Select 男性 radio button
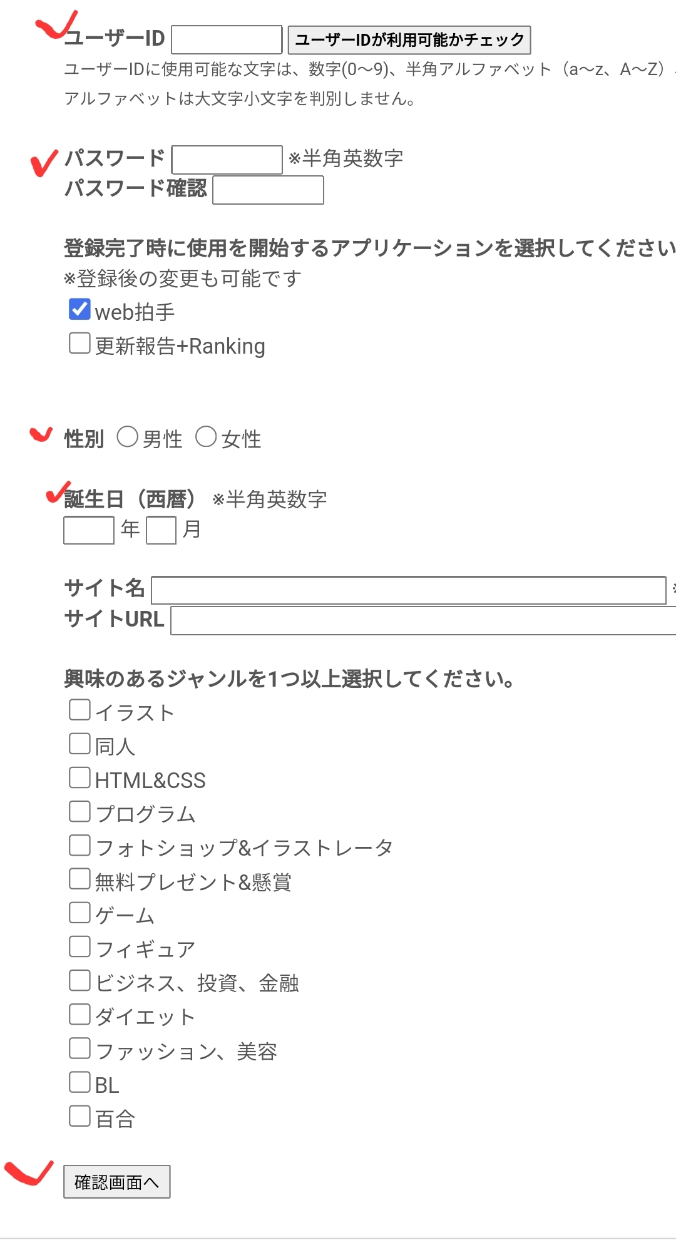 coord(128,437)
